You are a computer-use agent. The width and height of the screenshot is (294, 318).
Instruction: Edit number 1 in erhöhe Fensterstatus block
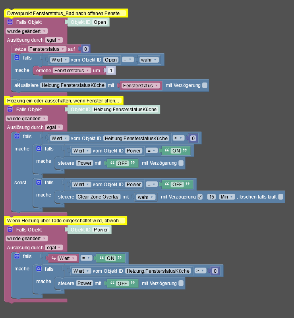111,70
